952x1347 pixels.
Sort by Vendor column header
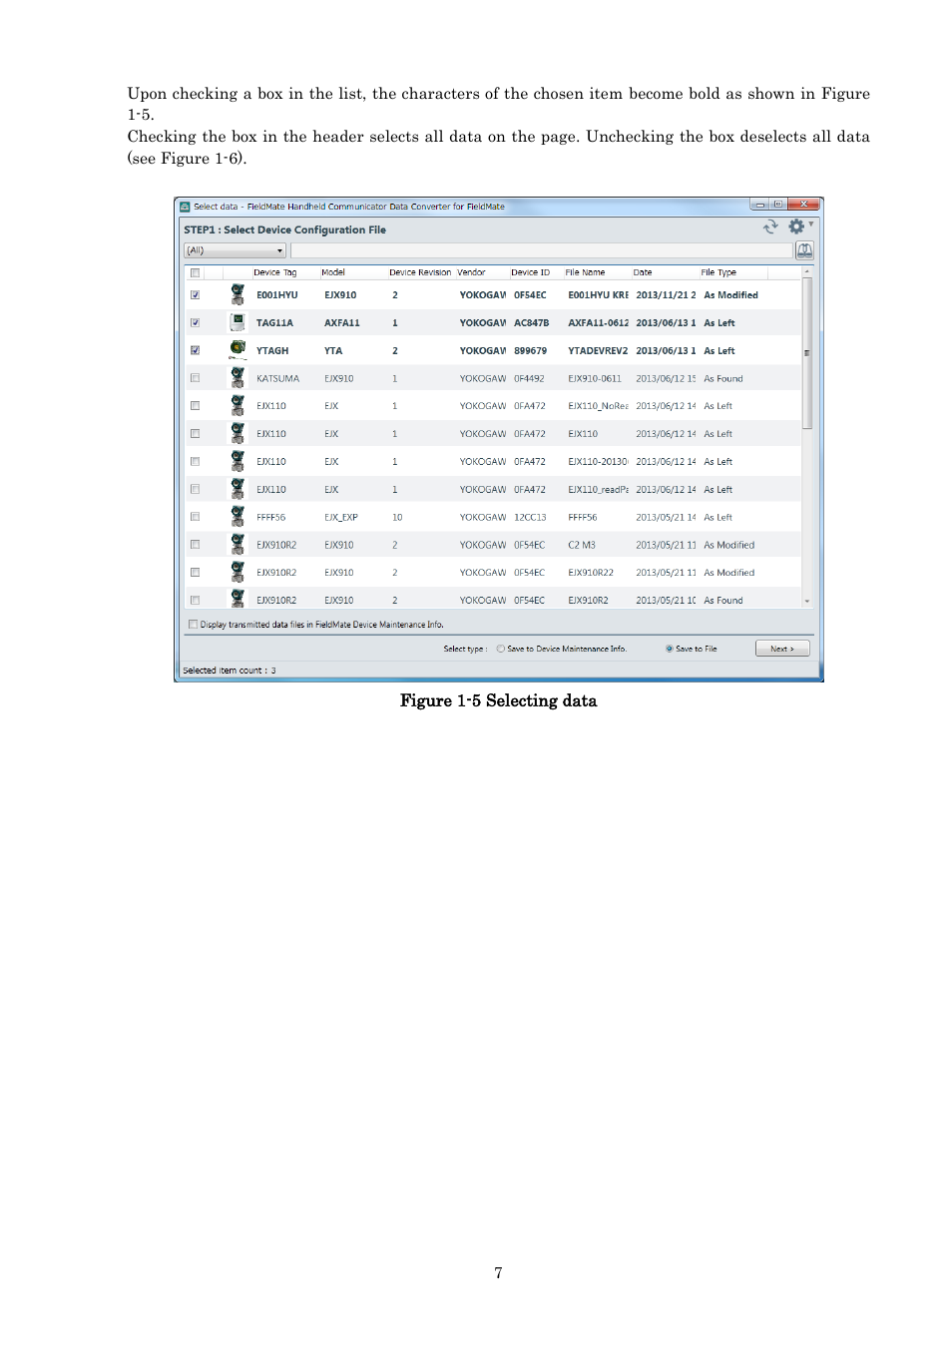tap(471, 272)
